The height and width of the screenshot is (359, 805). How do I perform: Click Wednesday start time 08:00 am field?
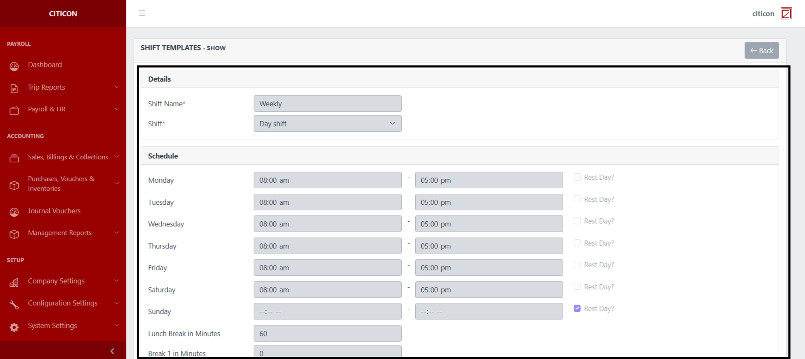click(328, 224)
